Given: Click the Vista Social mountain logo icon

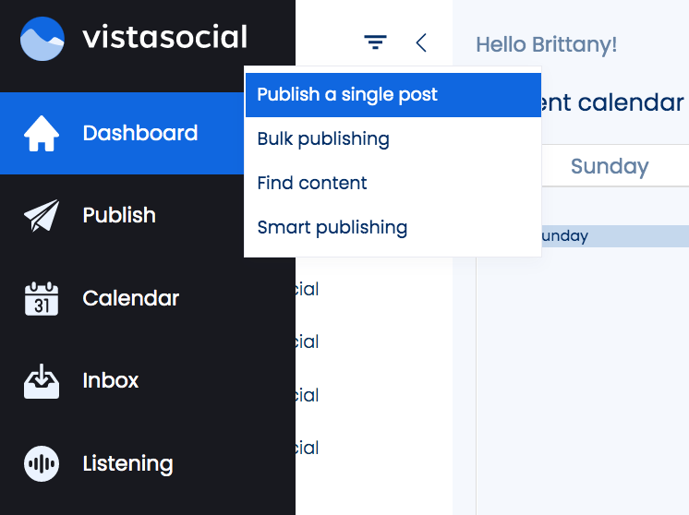Looking at the screenshot, I should (42, 39).
